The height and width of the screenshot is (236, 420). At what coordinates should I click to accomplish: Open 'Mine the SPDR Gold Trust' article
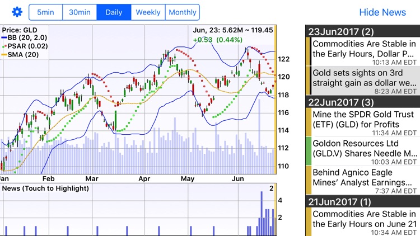(x=362, y=122)
